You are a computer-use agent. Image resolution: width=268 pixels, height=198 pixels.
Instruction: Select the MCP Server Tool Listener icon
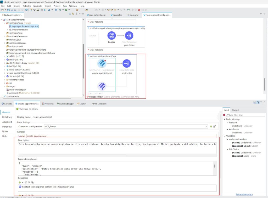[102, 63]
